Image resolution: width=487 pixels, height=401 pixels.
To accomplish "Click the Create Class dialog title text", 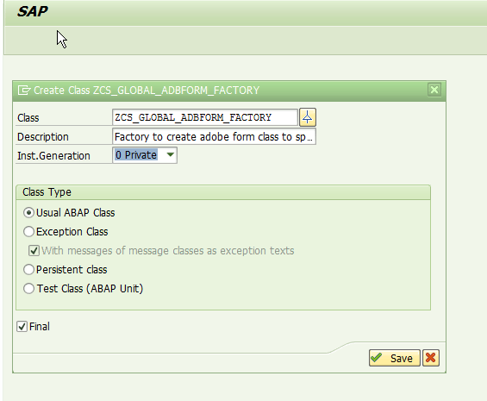I will pyautogui.click(x=147, y=91).
